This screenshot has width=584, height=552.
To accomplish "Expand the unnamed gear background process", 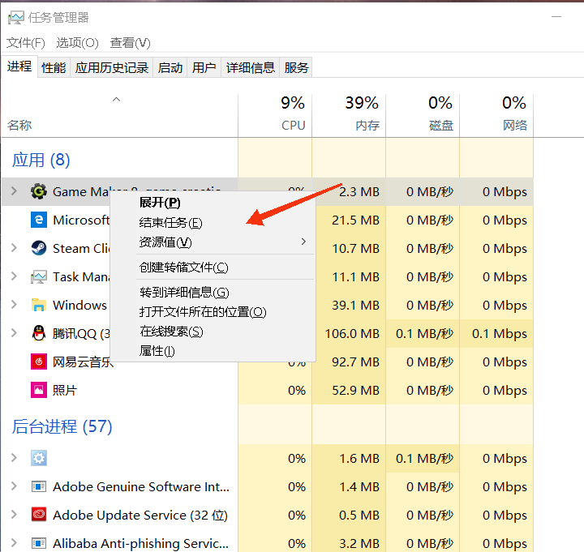I will (x=14, y=458).
